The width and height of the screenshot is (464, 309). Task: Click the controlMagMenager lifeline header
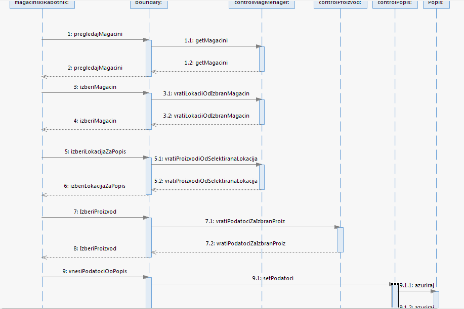(x=262, y=4)
